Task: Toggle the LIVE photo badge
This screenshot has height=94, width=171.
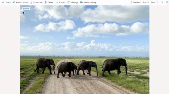Action: point(26,9)
